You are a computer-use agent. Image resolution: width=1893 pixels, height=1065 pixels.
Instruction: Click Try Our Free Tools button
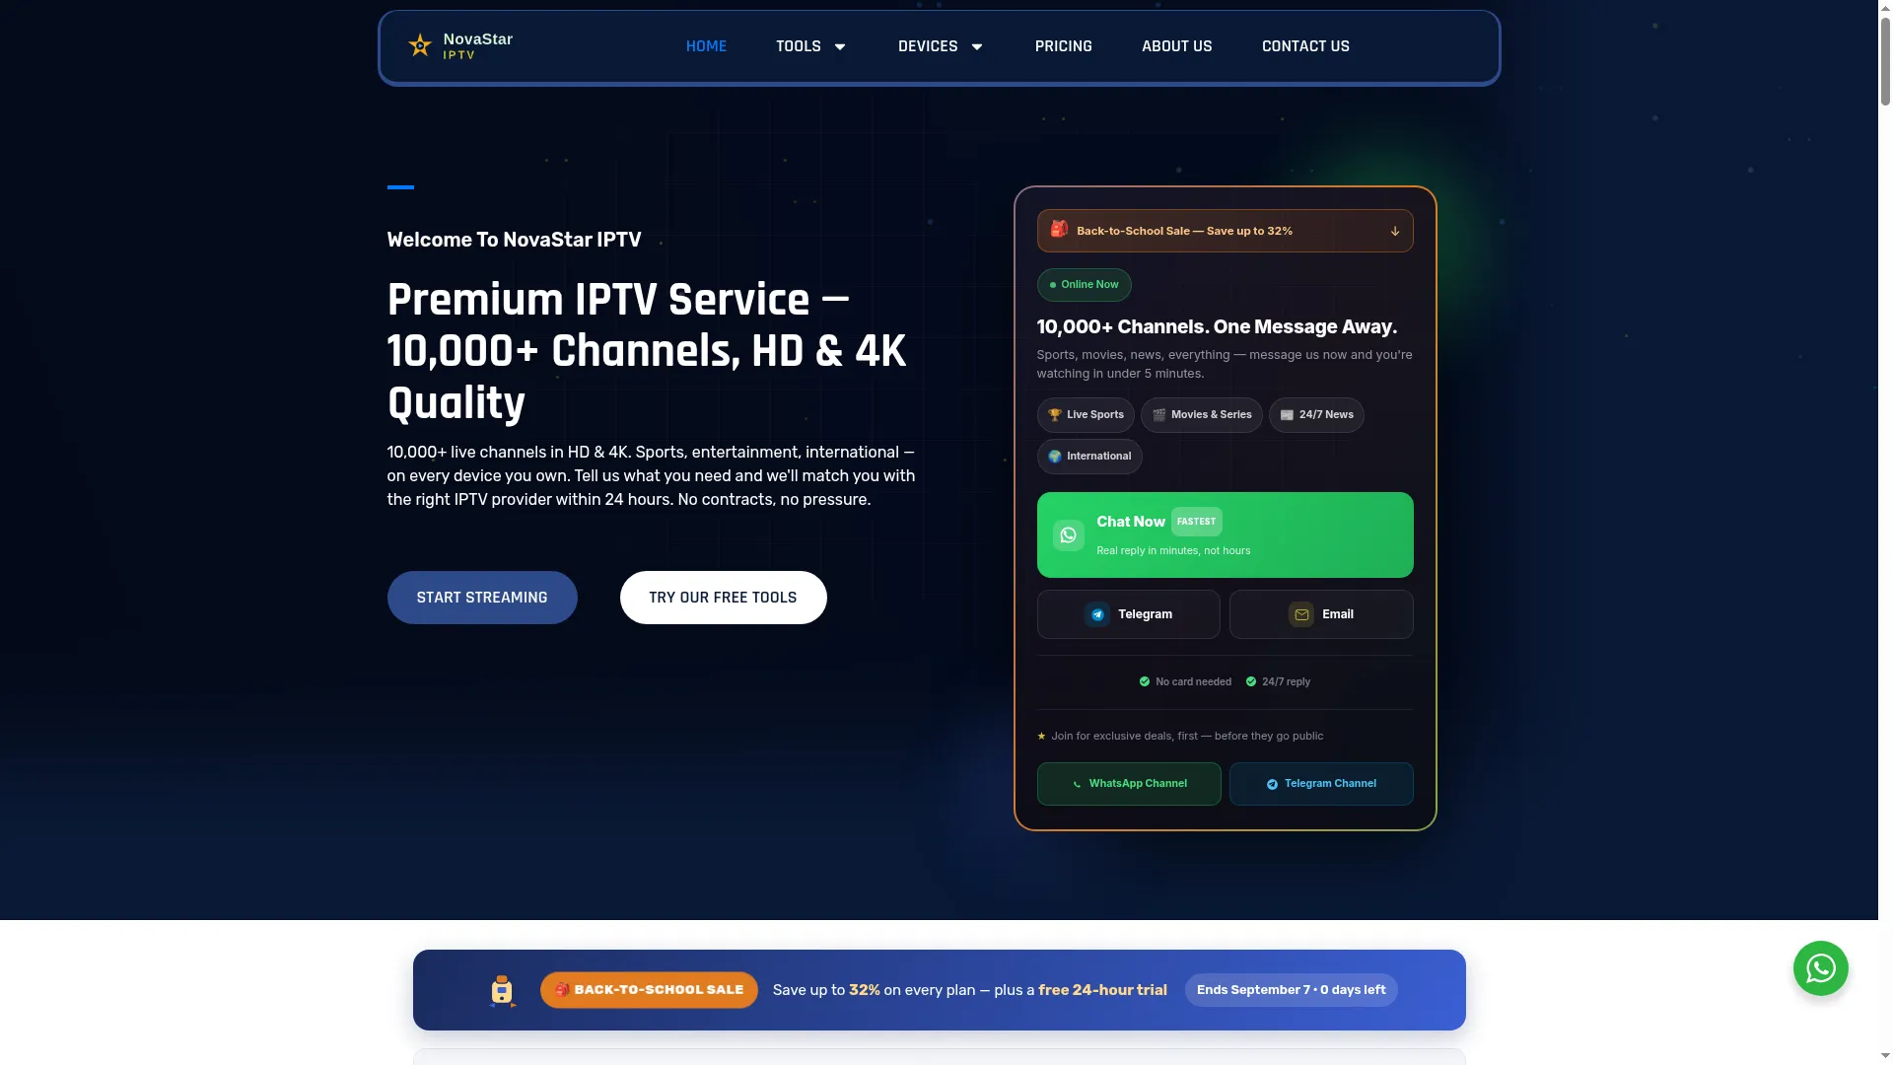(723, 598)
